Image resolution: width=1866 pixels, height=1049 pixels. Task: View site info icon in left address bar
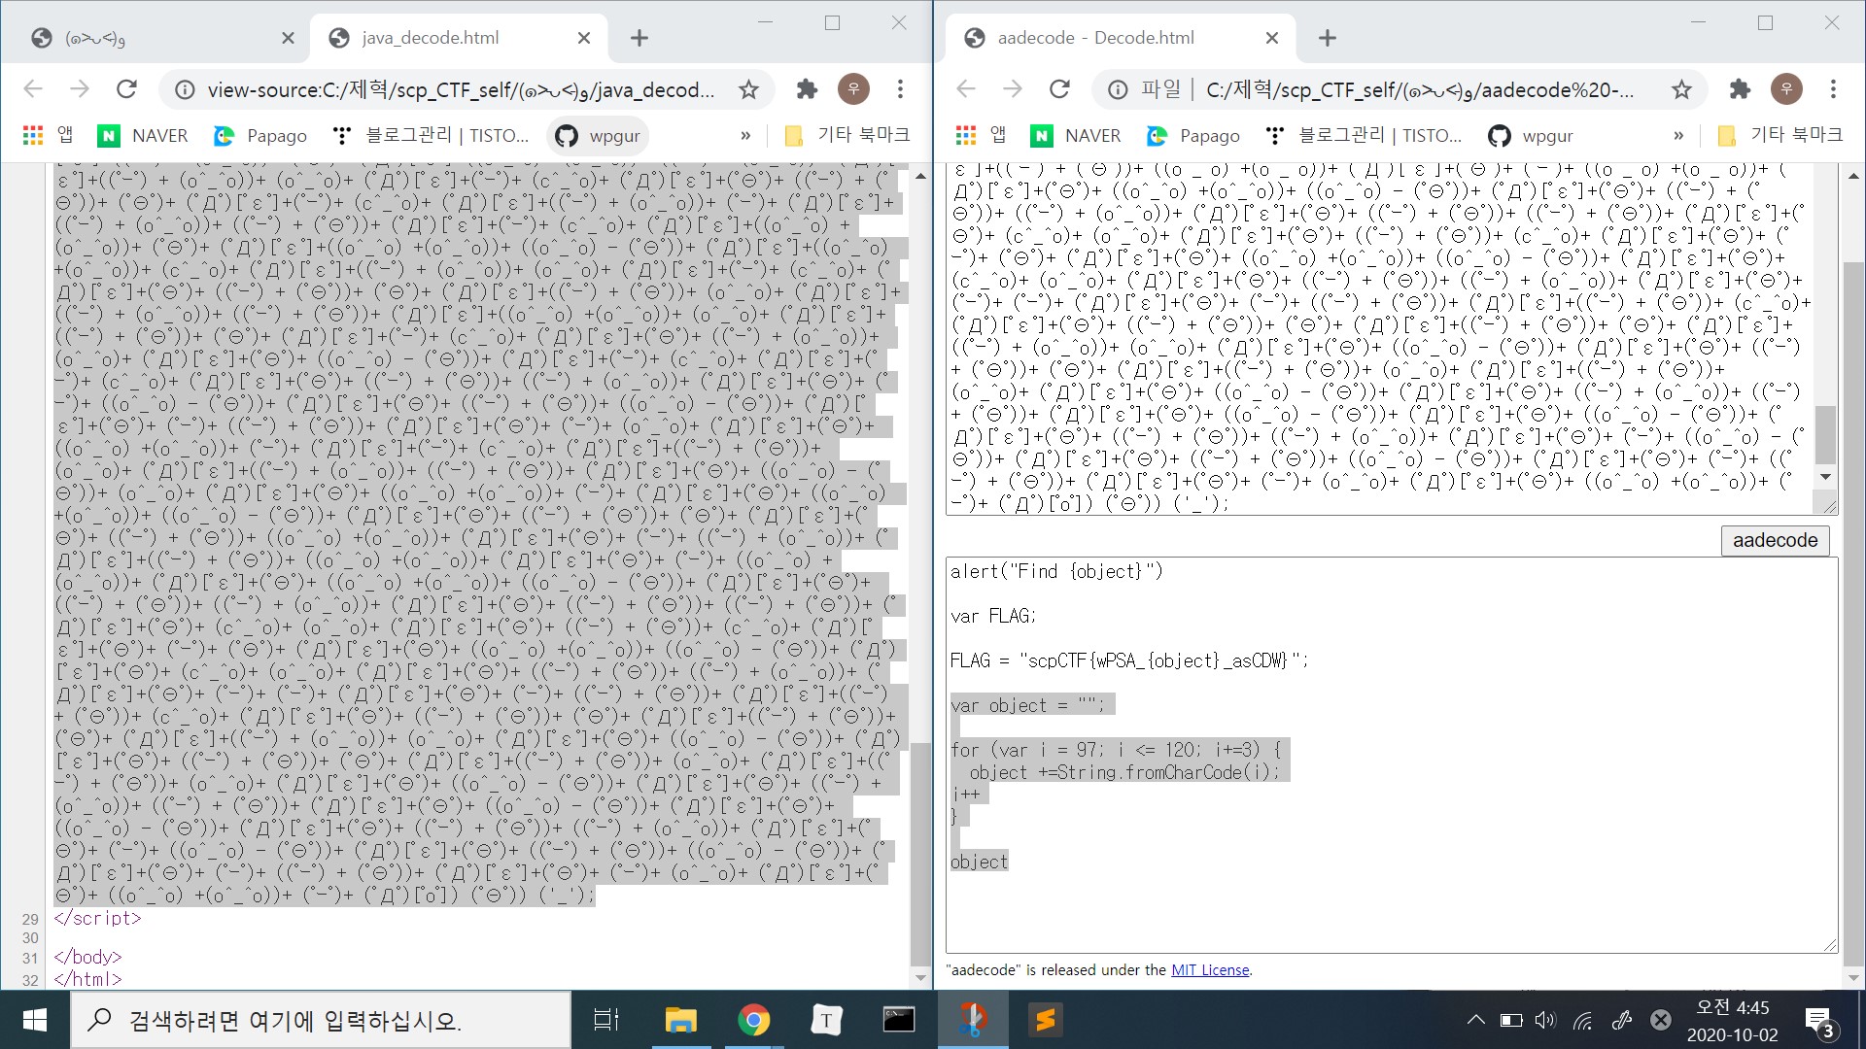(184, 89)
